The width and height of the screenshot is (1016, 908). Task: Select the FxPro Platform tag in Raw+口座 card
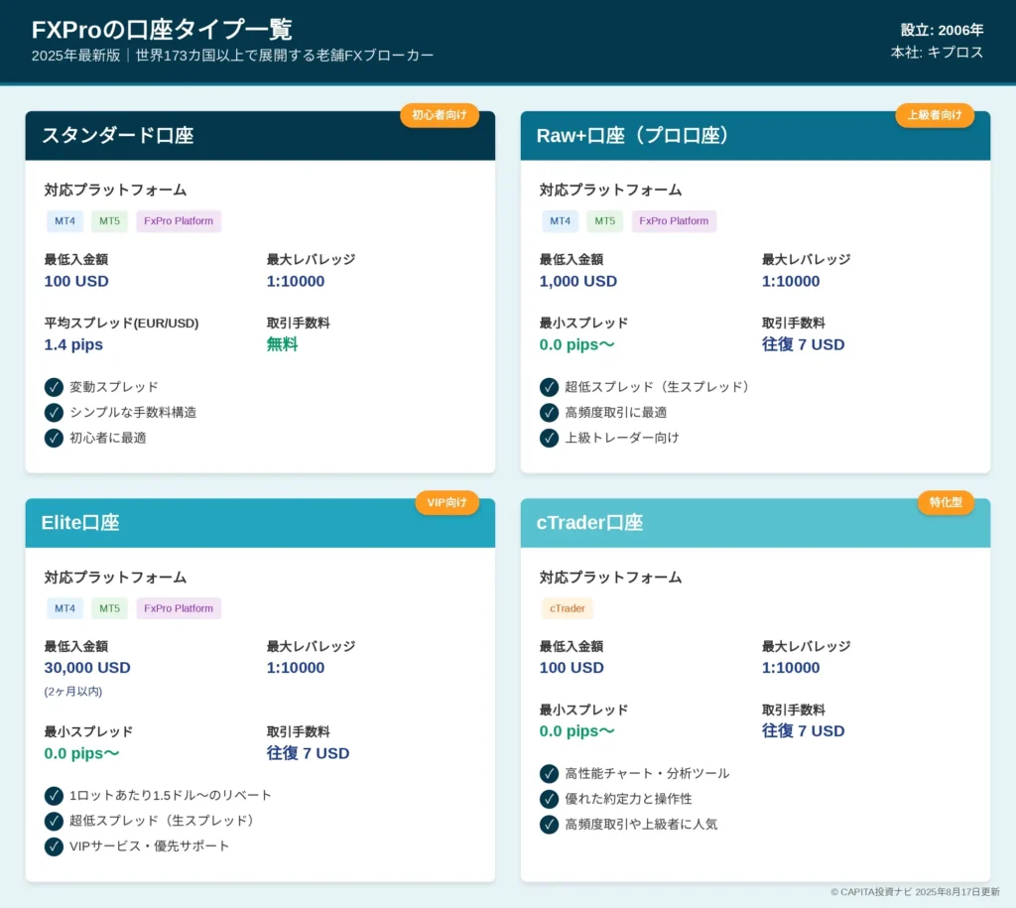[674, 221]
